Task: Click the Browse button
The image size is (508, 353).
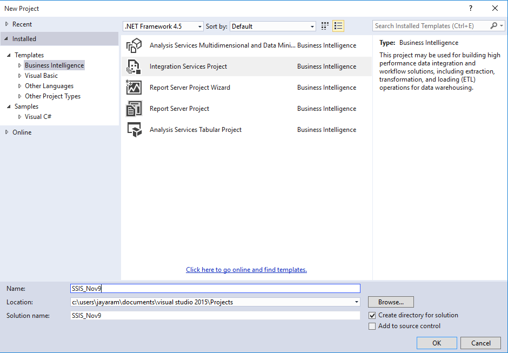Action: [x=391, y=302]
